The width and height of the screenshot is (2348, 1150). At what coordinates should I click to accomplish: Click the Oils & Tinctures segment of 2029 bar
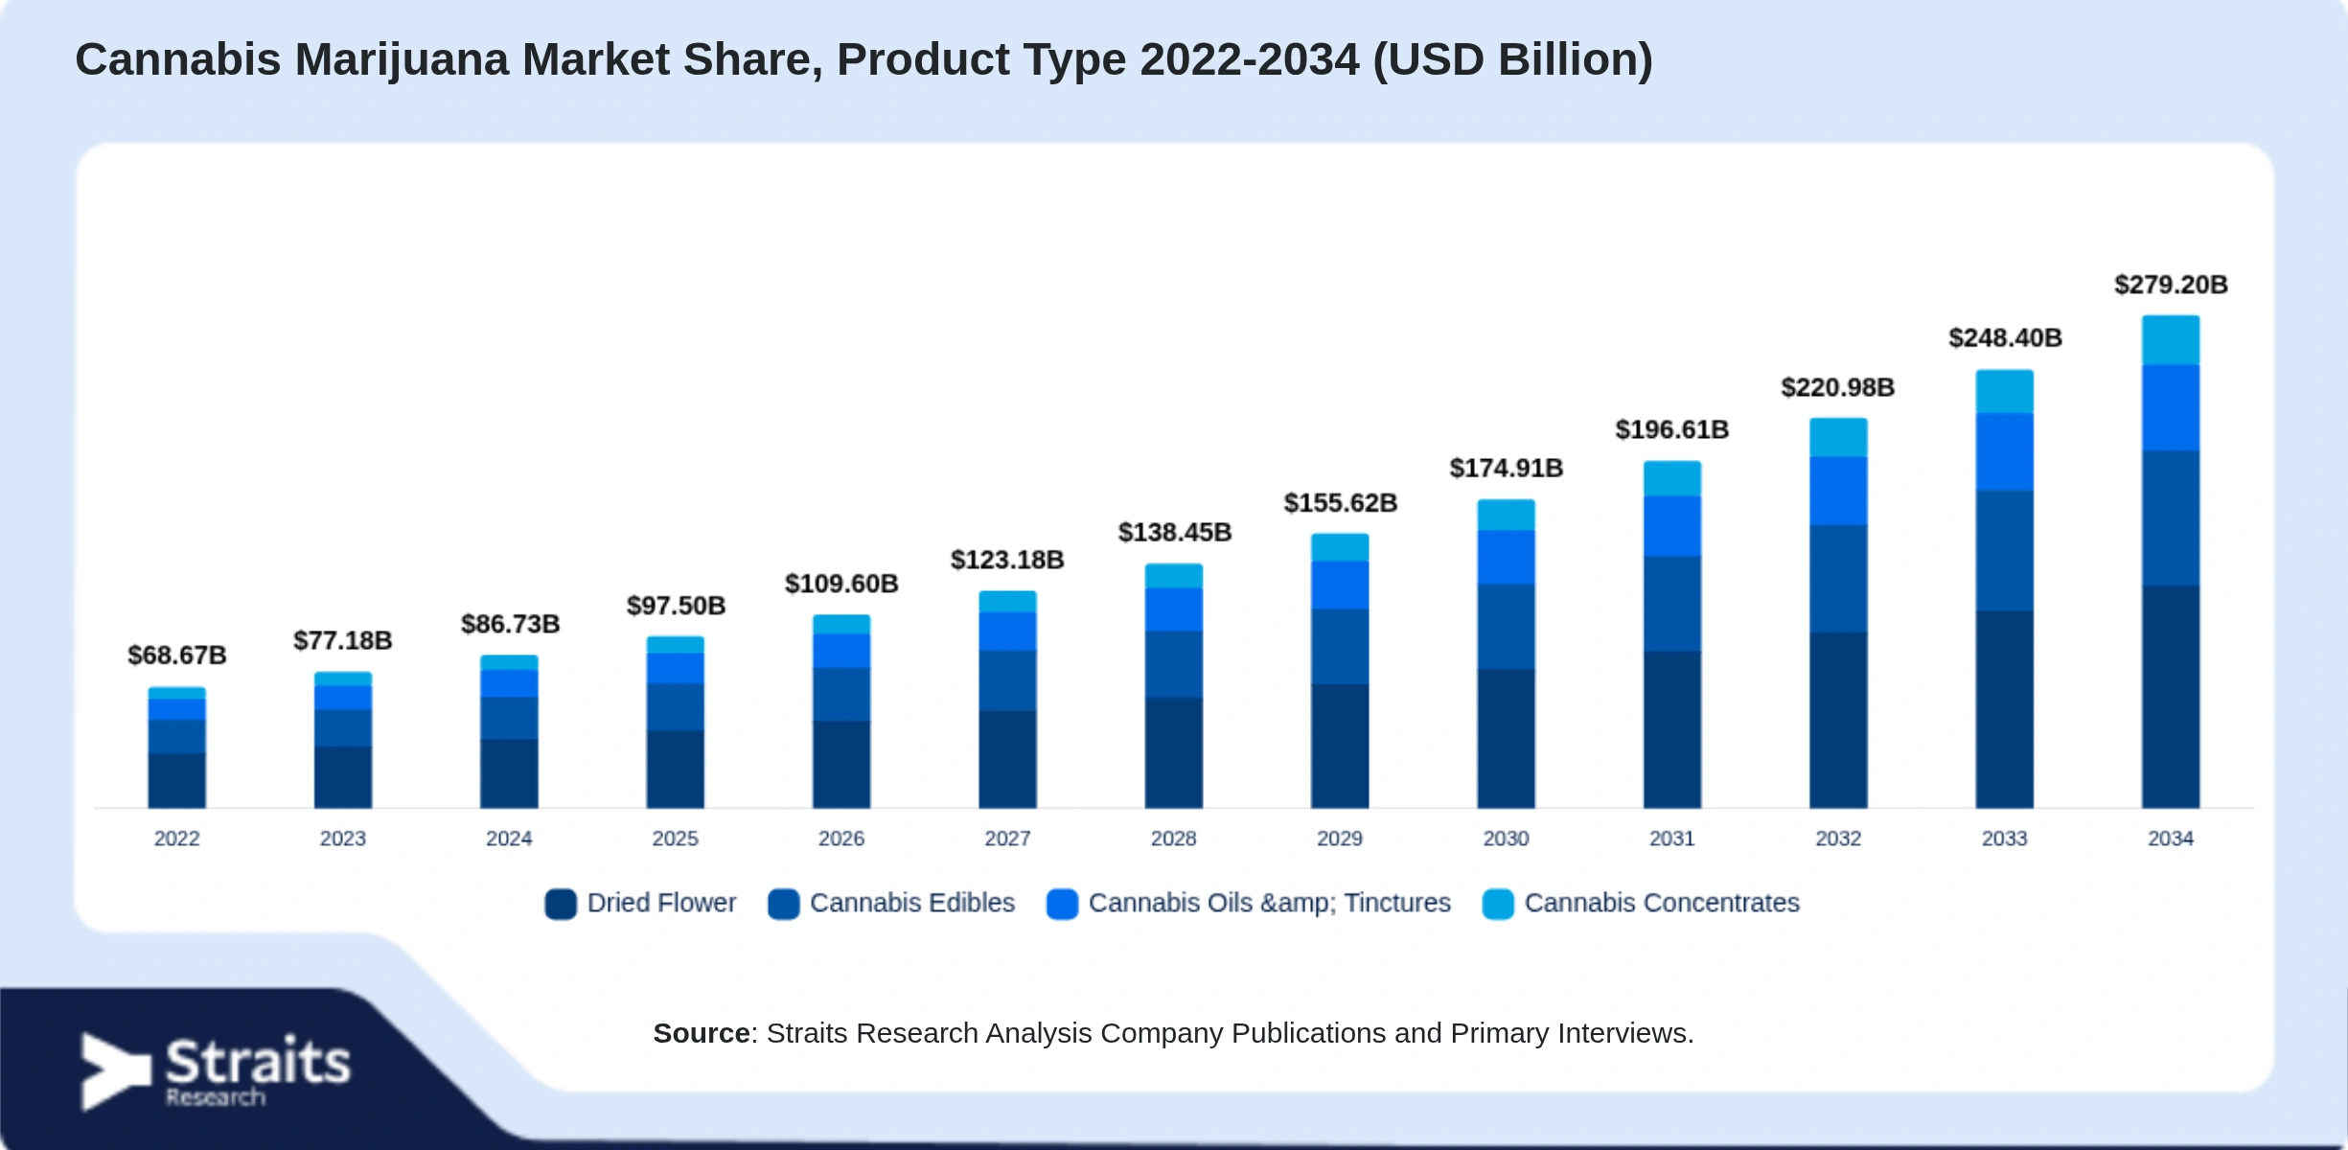click(1340, 586)
